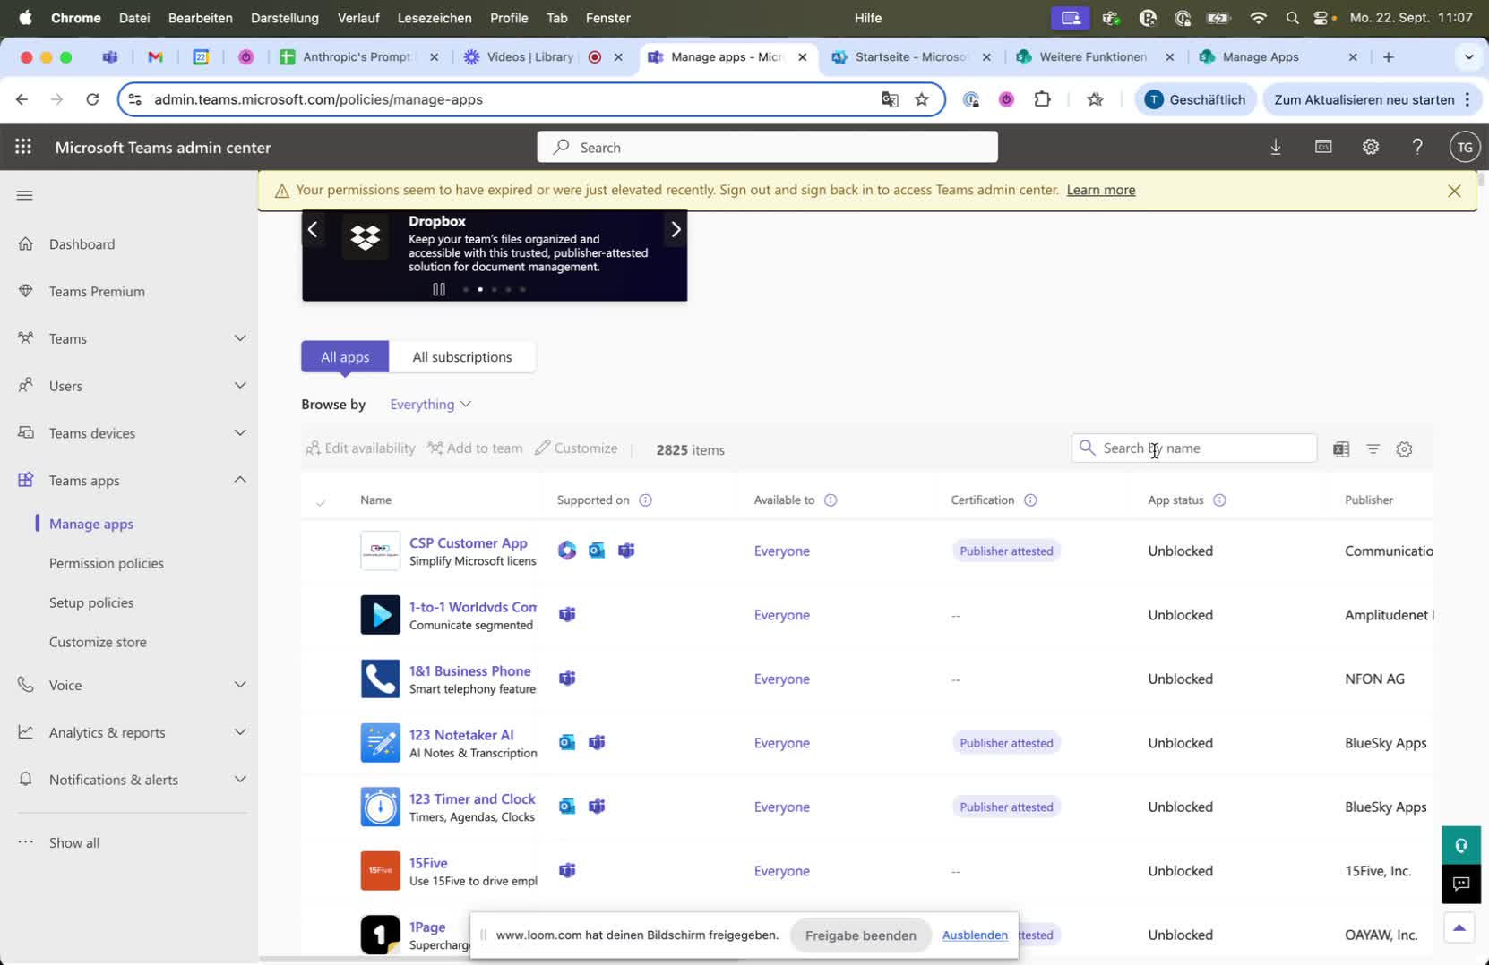The image size is (1489, 965).
Task: Click the help question mark icon
Action: [x=1417, y=147]
